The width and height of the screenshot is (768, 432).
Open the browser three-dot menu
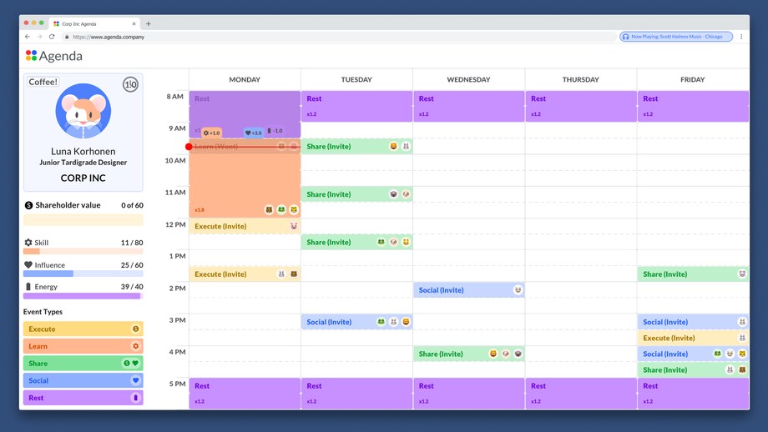point(741,37)
